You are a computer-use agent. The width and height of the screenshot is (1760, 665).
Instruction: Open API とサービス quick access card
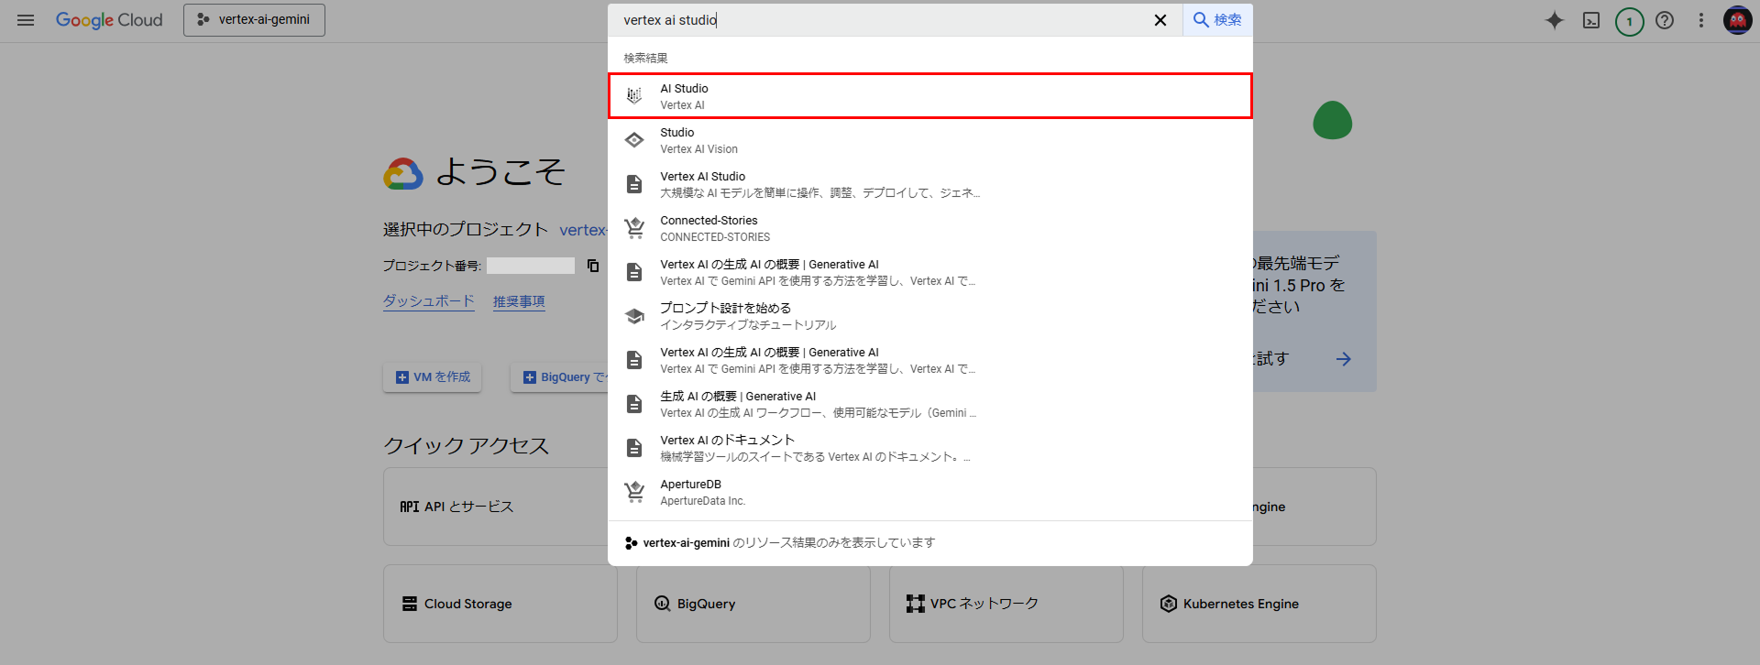[x=496, y=507]
